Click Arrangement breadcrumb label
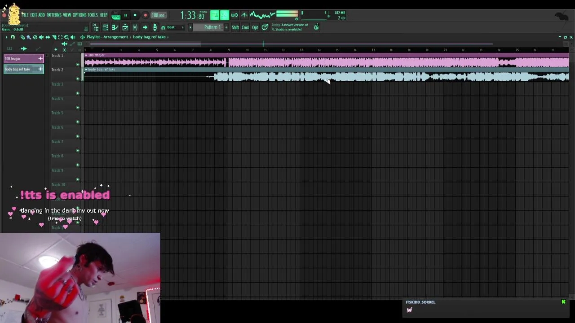Viewport: 575px width, 323px height. pos(115,37)
